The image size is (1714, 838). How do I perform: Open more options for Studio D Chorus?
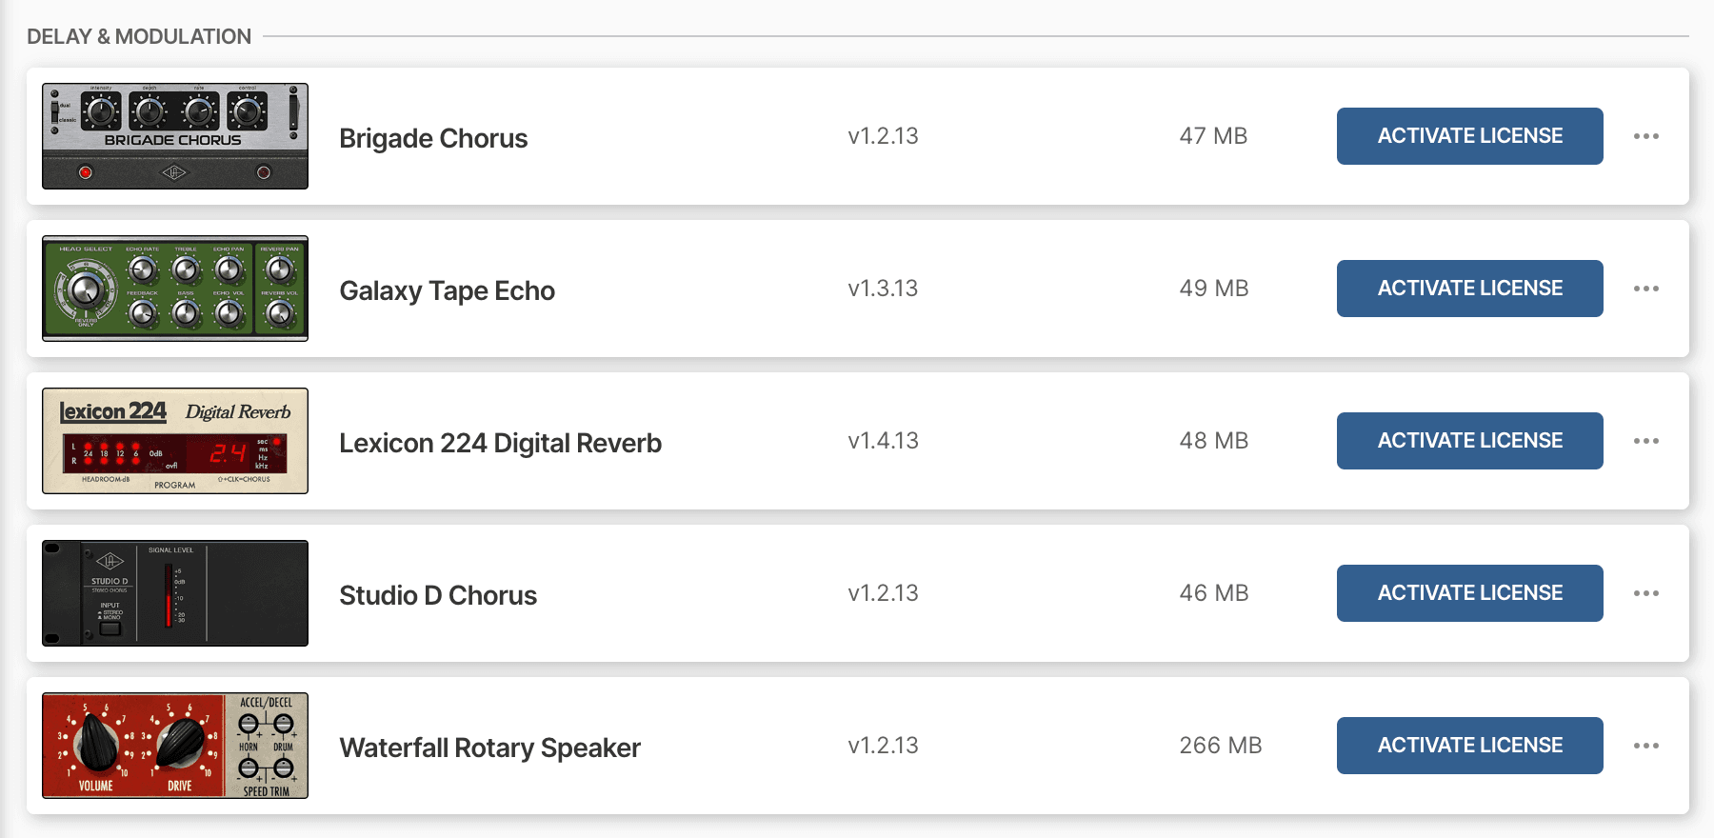(1645, 593)
